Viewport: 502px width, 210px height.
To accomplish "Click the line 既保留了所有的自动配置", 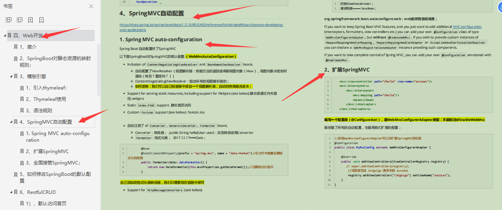I will pos(362,128).
